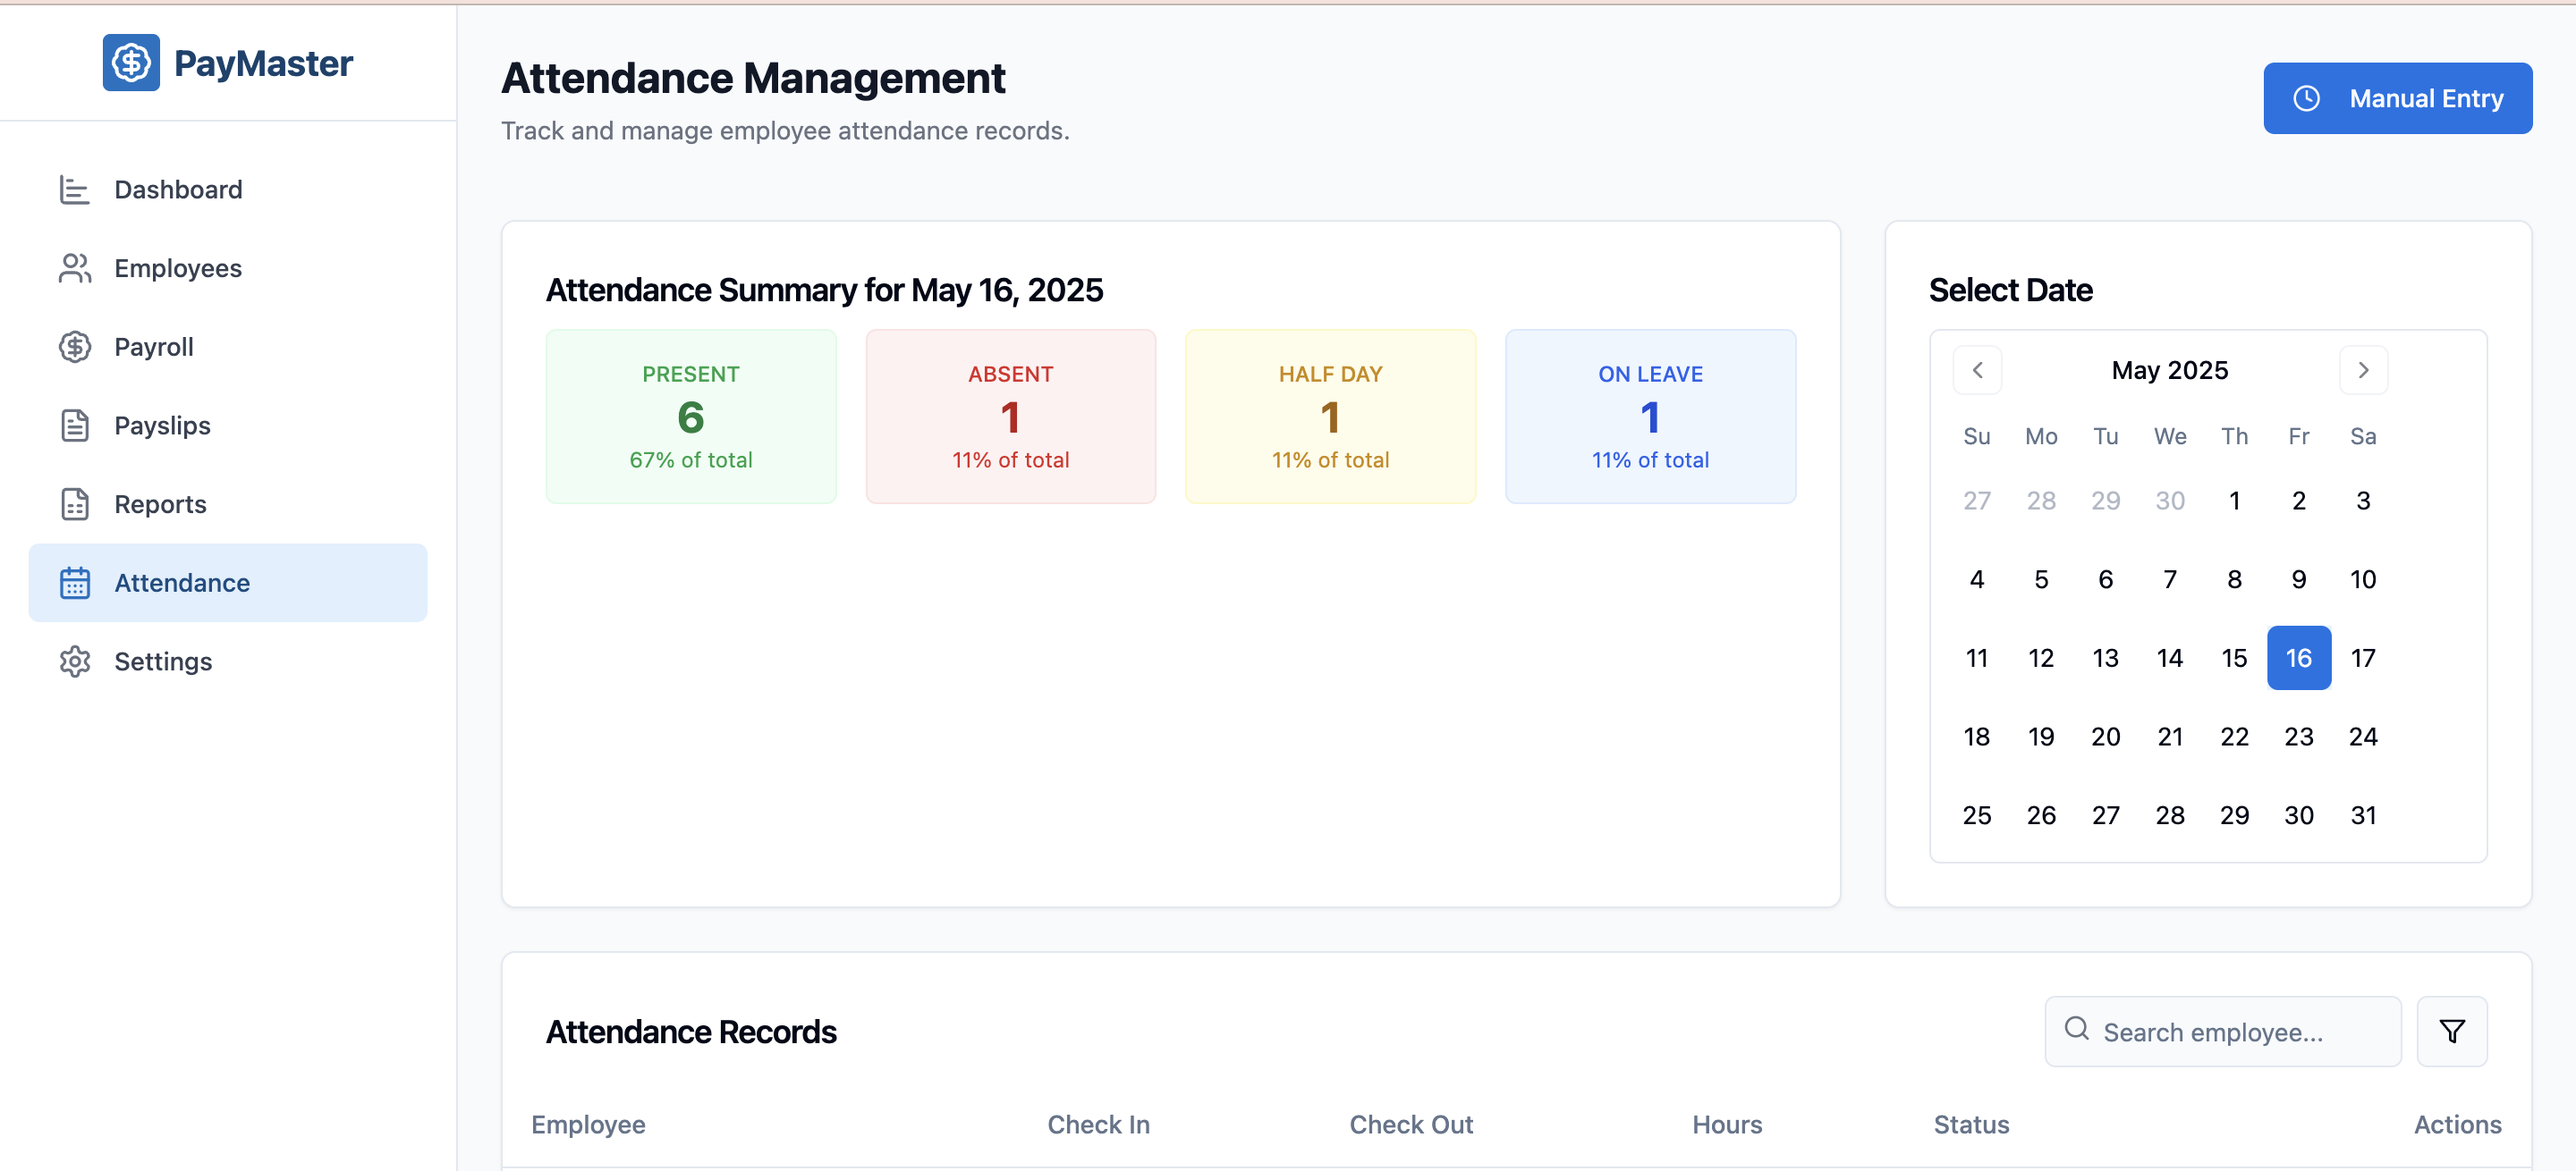
Task: Go to next month in calendar
Action: (2363, 371)
